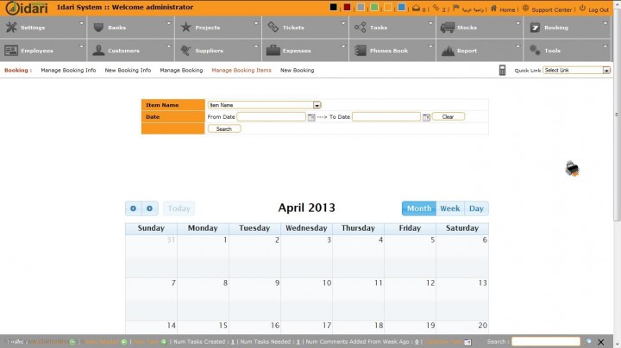Click the Home icon in header
The width and height of the screenshot is (621, 348).
(x=493, y=9)
